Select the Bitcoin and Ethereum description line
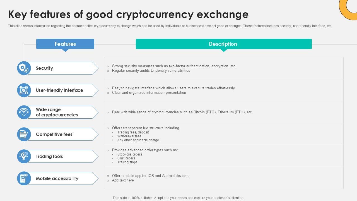 click(x=182, y=112)
